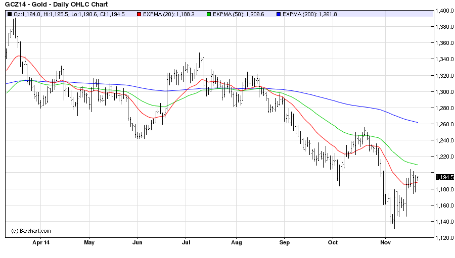Open the (c) Barchart.com credit link
The image size is (455, 258).
31,231
